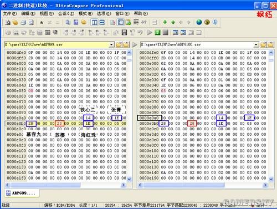
Task: Click the print icon in toolbar
Action: (x=24, y=23)
